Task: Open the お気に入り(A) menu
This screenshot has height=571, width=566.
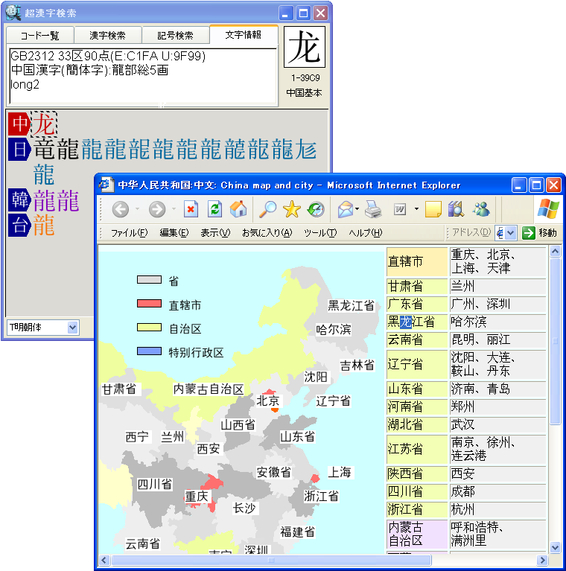Action: point(267,233)
